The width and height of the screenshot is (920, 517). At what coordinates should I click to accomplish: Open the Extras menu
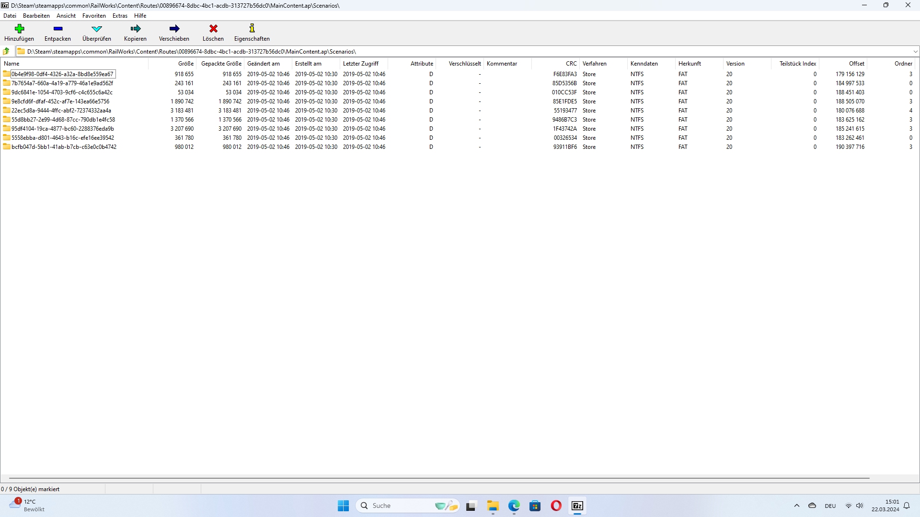pyautogui.click(x=120, y=16)
